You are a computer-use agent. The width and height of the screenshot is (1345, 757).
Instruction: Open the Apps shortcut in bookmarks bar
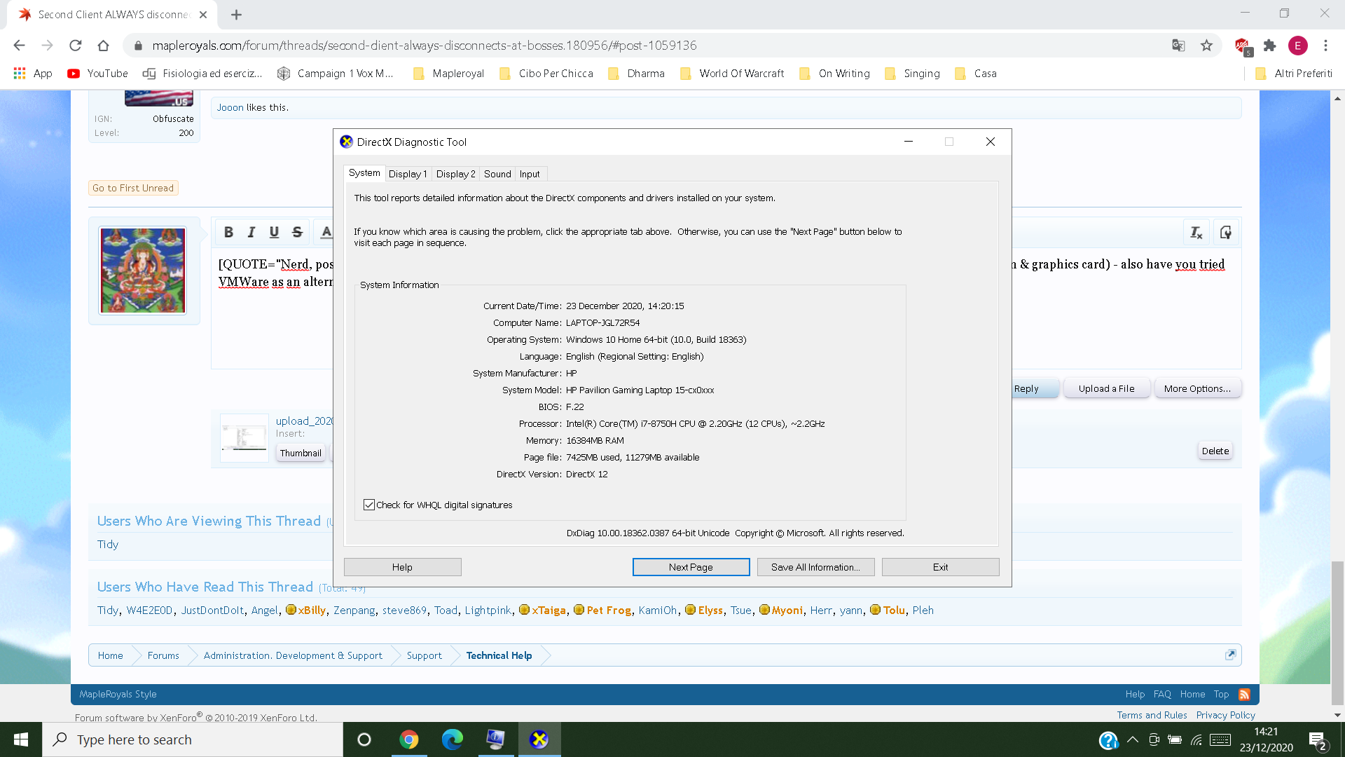33,74
